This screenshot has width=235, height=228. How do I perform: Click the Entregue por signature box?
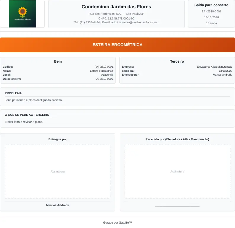pos(57,172)
